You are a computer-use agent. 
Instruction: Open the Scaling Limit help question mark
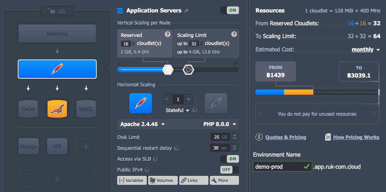(234, 34)
